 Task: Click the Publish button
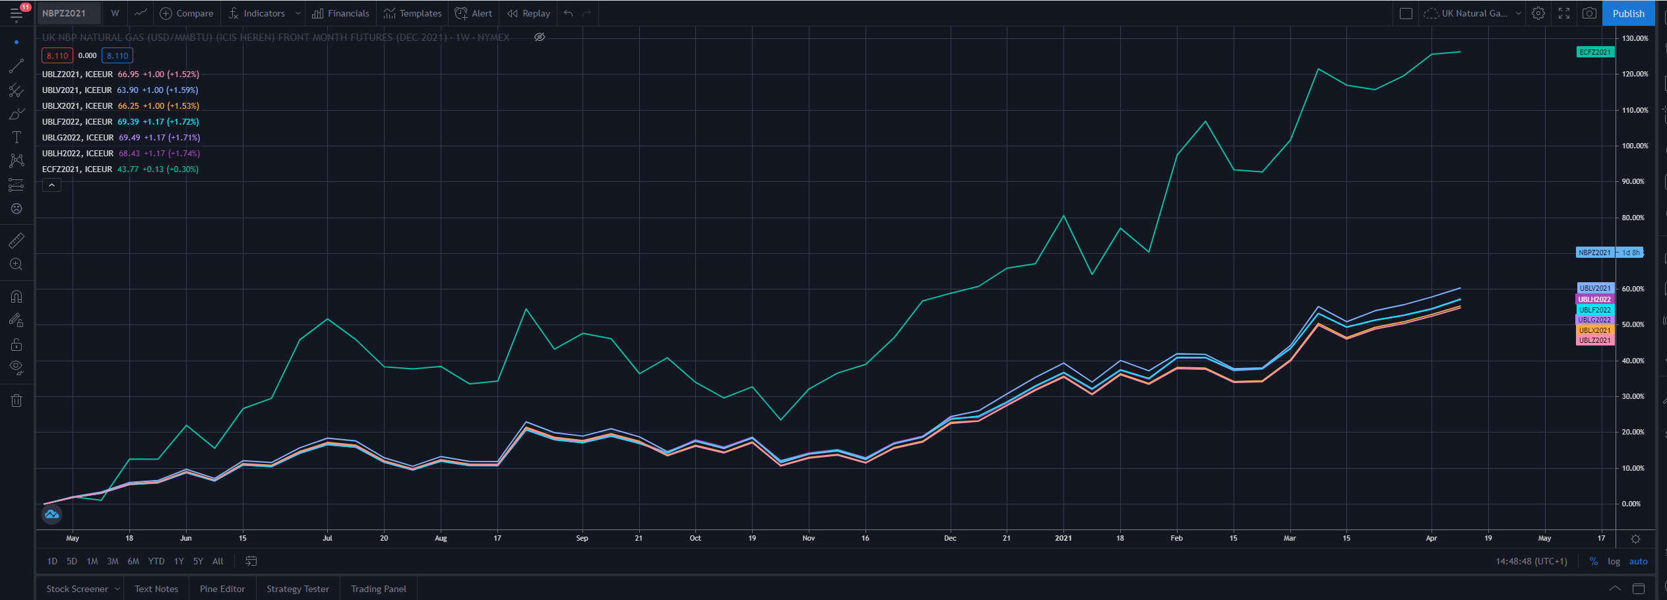point(1628,13)
